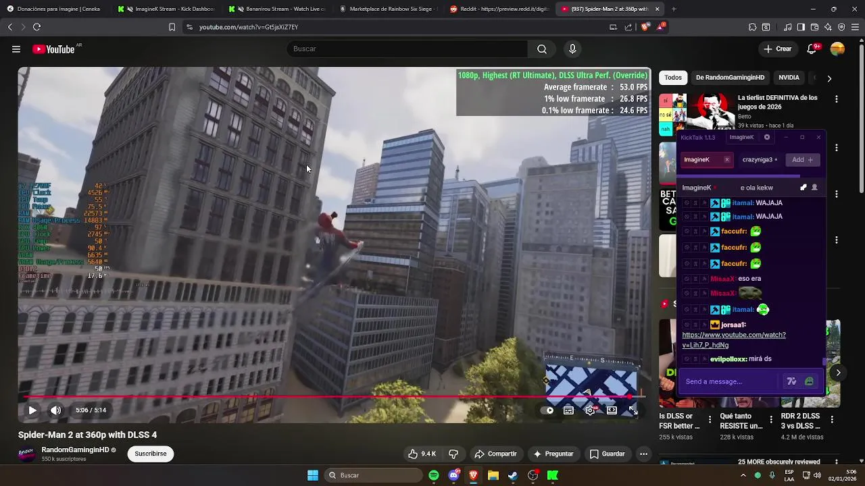Dislike the Spider-Man 2 video
The width and height of the screenshot is (865, 486).
coord(453,454)
